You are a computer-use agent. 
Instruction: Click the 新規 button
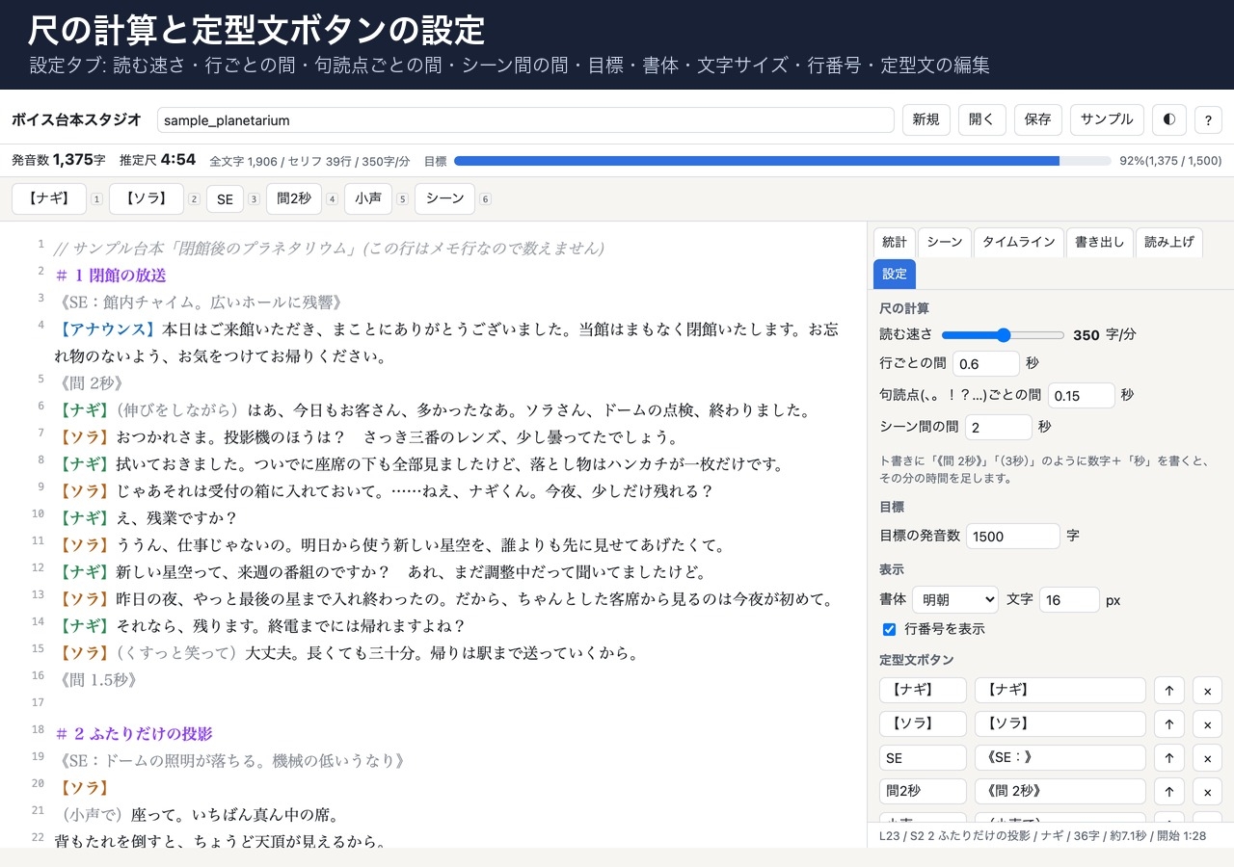(x=925, y=119)
